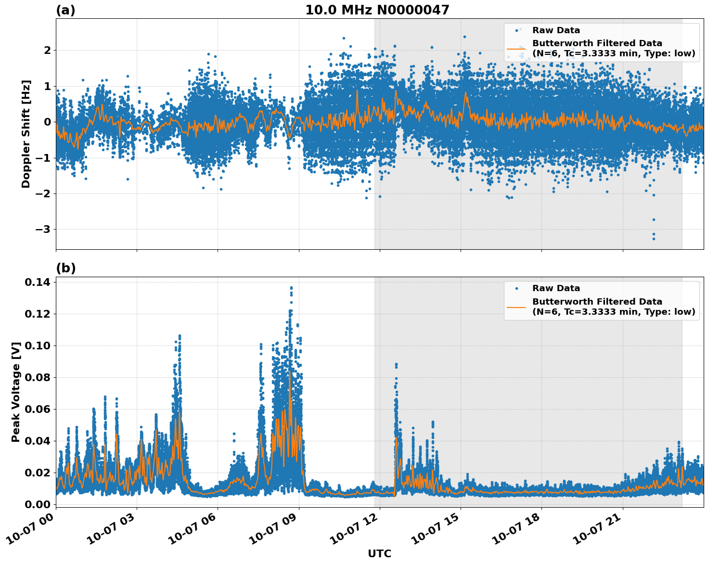Select the title 10.0 MHz N0000047

pyautogui.click(x=378, y=9)
